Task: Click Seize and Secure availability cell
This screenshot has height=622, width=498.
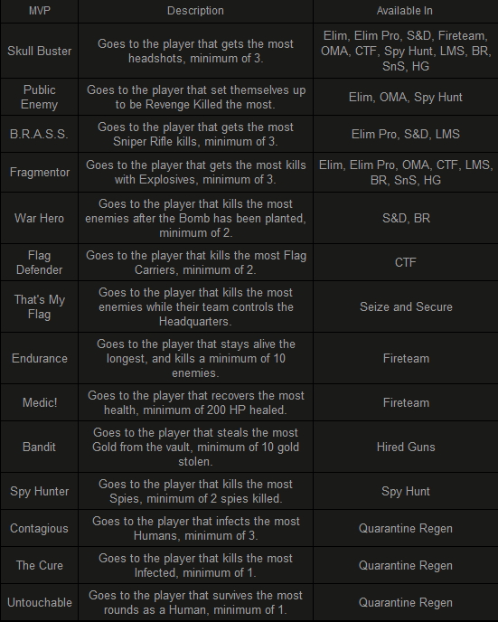Action: [405, 306]
